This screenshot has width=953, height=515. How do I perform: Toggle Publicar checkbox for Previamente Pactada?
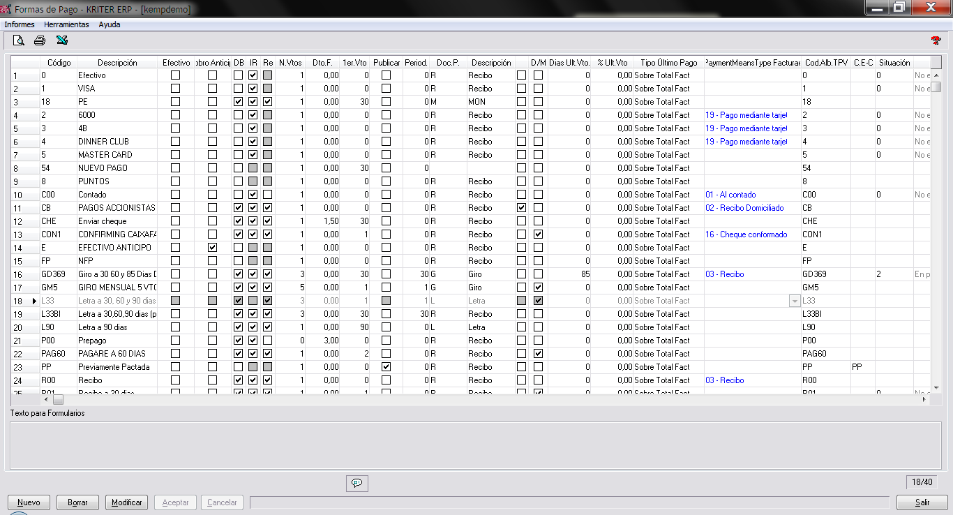387,367
